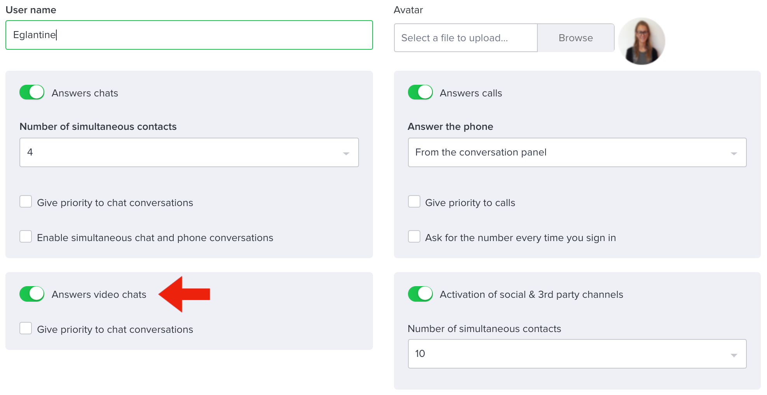Open the Answer the phone dropdown
The width and height of the screenshot is (767, 395).
click(577, 152)
